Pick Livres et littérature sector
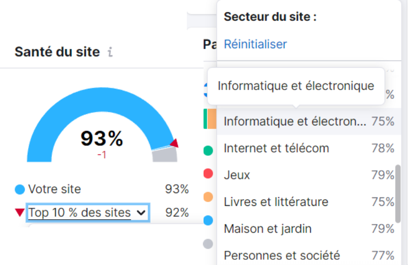 (276, 202)
